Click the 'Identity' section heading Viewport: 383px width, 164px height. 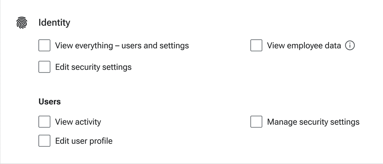click(x=54, y=23)
